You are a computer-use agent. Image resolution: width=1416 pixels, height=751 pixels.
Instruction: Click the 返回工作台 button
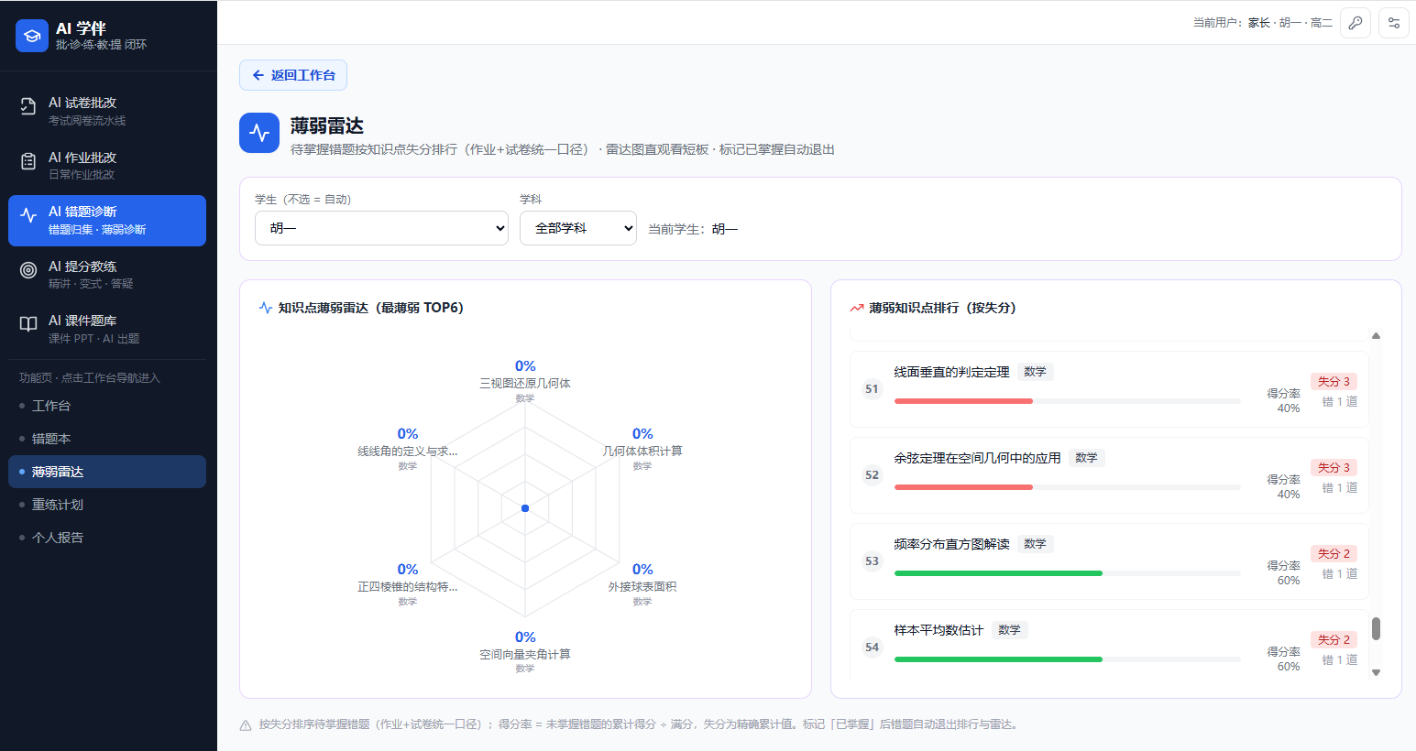(293, 75)
